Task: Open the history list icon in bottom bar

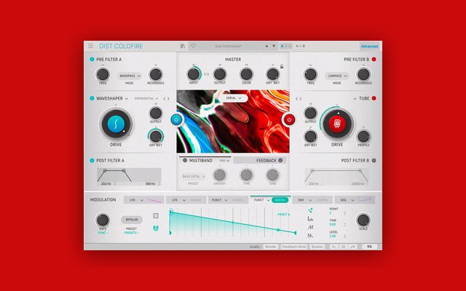Action: pos(343,247)
